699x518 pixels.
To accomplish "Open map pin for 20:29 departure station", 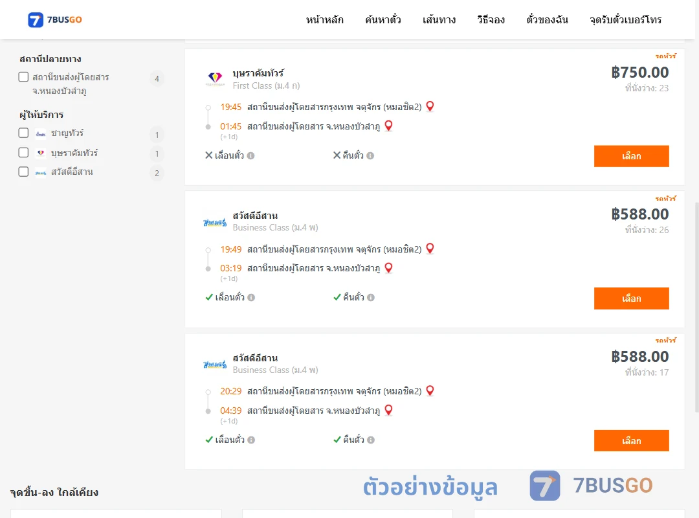I will [430, 391].
